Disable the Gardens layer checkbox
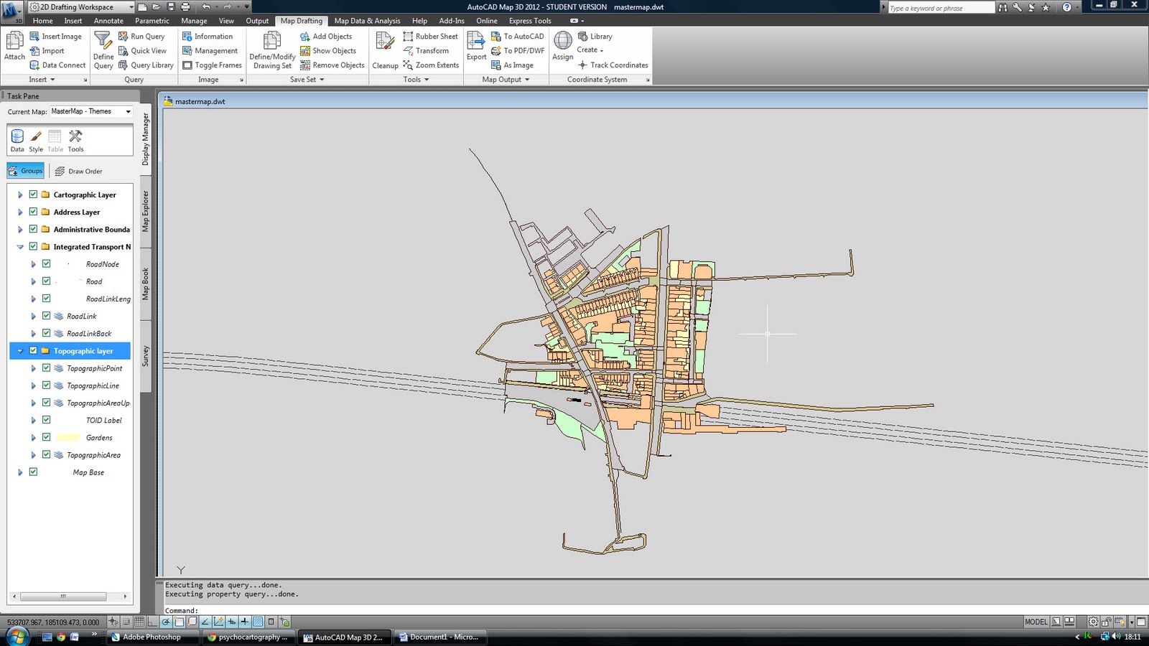 point(46,437)
